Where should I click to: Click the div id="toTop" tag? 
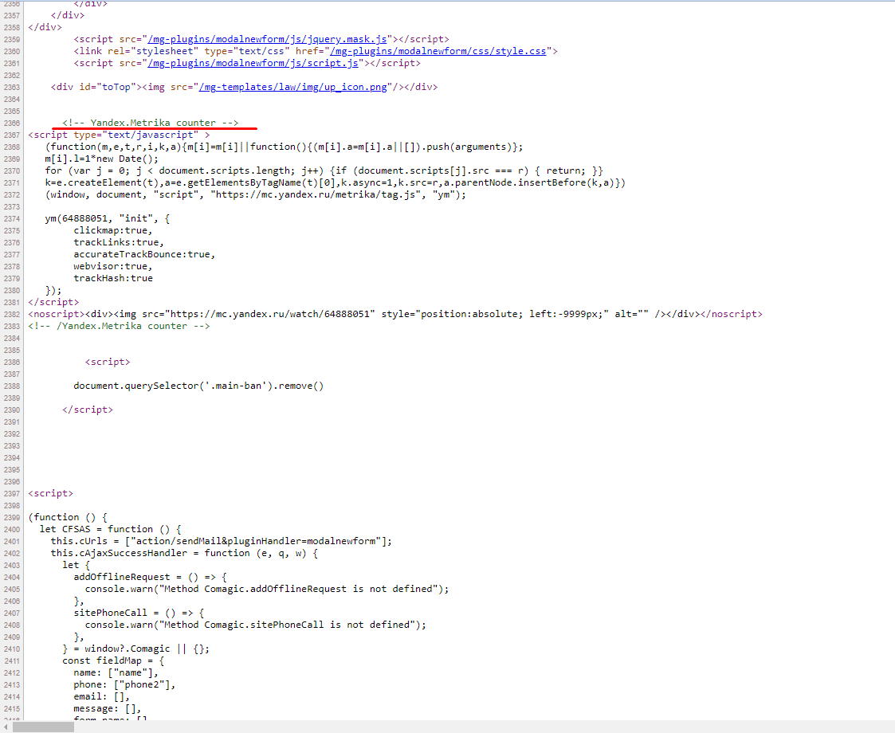[96, 88]
